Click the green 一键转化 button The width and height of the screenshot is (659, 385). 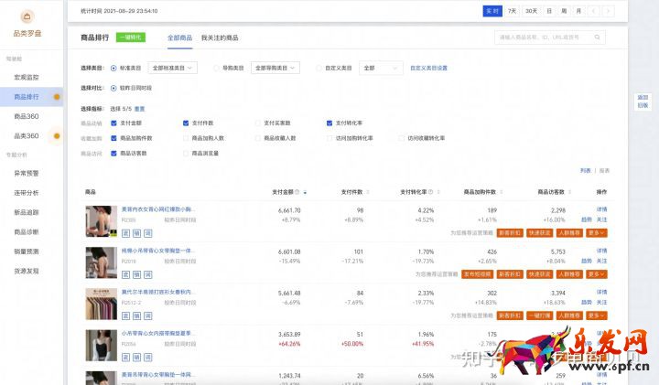pyautogui.click(x=130, y=37)
